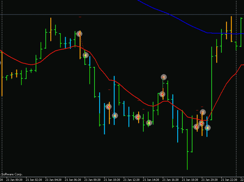Click the topmost close-arrow marker above the 16:30 bars
Screen dimensions: 244x182
[x=164, y=77]
